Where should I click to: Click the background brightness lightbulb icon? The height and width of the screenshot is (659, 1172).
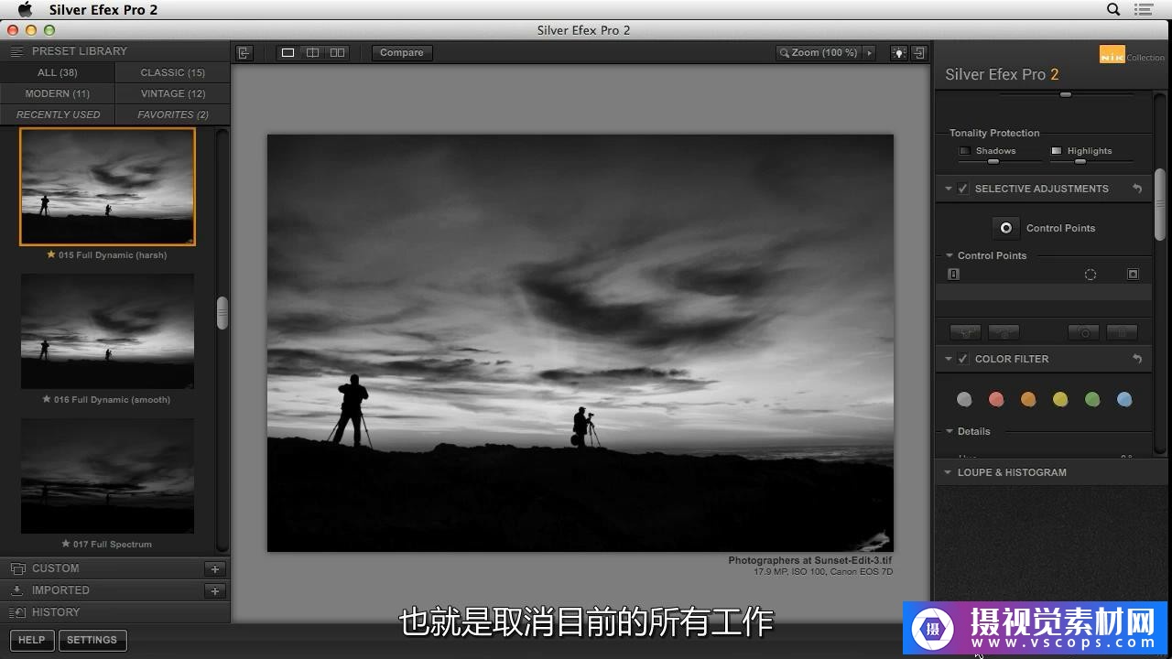click(898, 52)
